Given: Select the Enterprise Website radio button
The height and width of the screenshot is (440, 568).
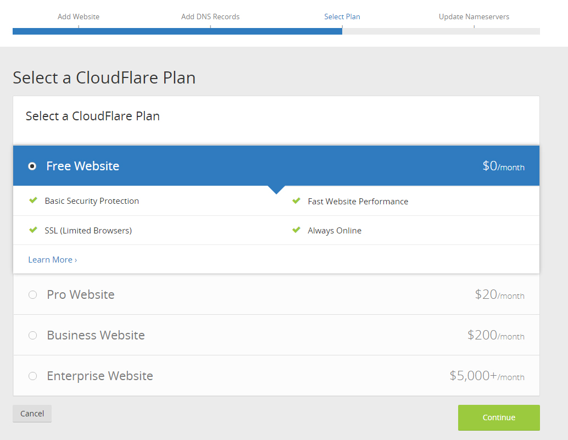Looking at the screenshot, I should click(32, 376).
